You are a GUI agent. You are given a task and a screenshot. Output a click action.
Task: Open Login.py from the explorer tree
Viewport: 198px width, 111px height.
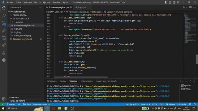click(18, 32)
